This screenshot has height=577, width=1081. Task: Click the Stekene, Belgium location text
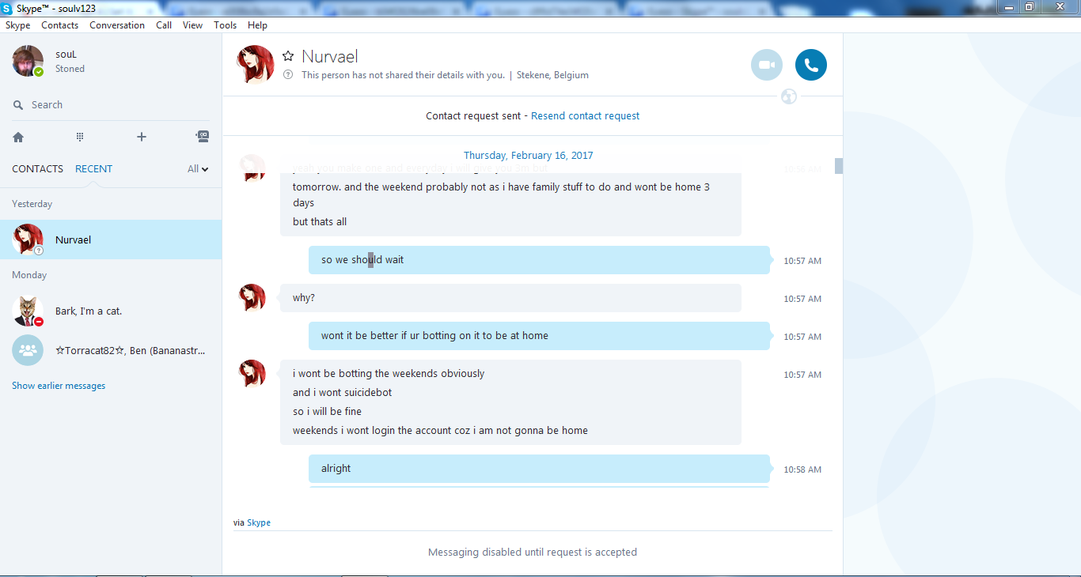click(x=552, y=75)
